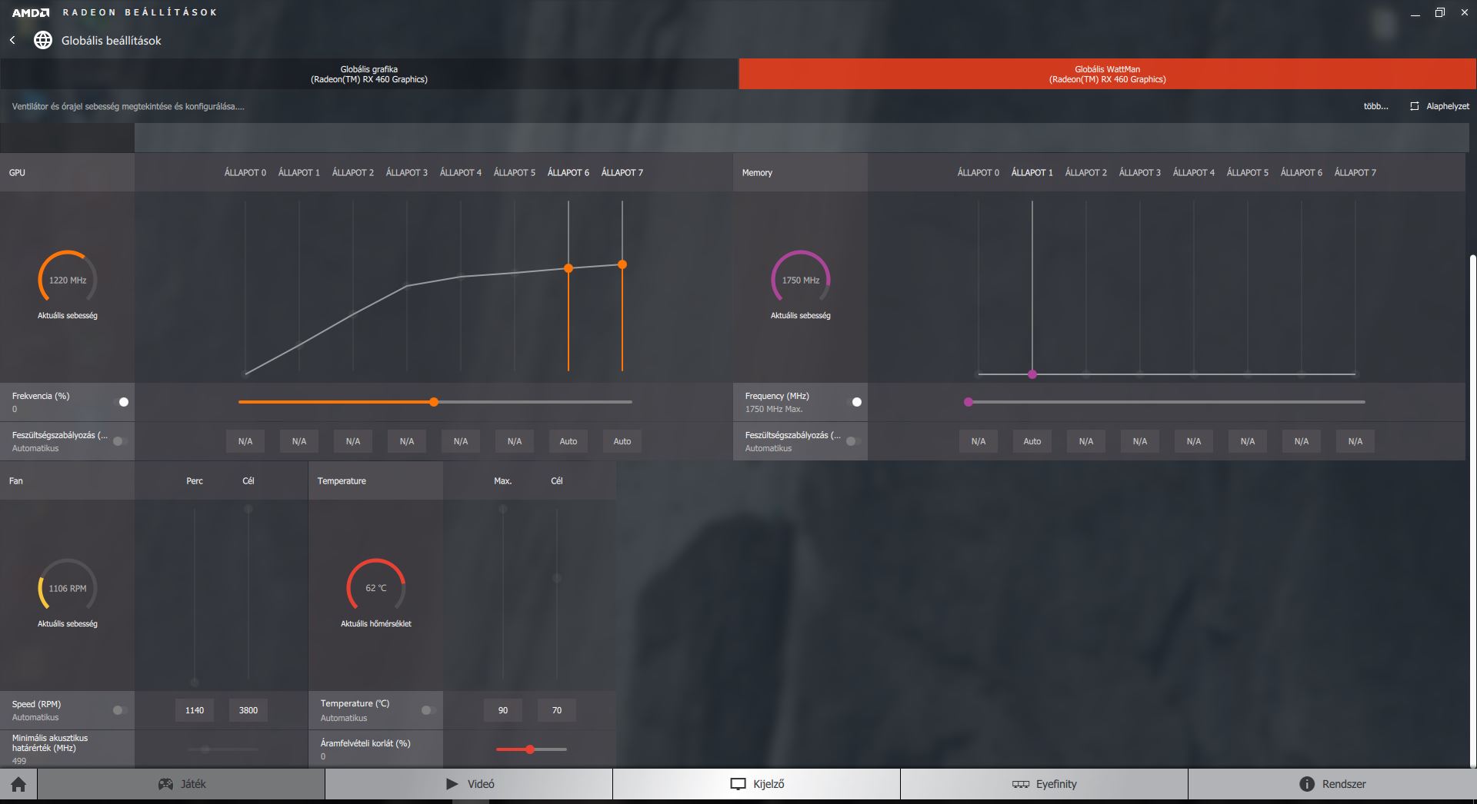Click the fan Perc value 1140
Viewport: 1477px width, 804px height.
click(x=195, y=710)
